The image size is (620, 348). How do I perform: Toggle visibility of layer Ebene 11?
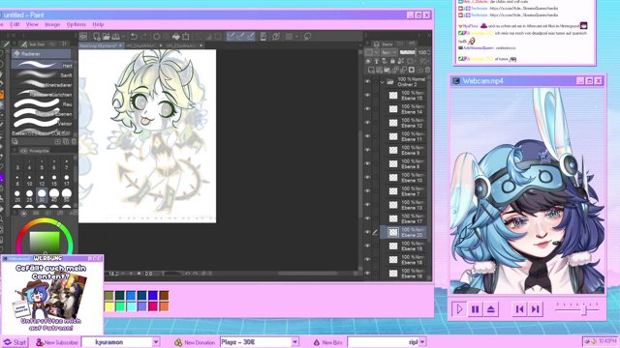(x=367, y=136)
